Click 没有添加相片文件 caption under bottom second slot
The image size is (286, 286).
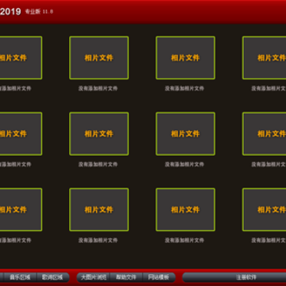click(98, 241)
